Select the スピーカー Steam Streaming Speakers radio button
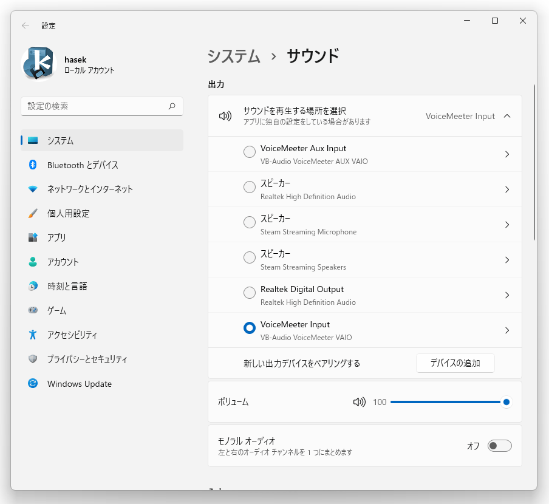549x504 pixels. pyautogui.click(x=249, y=257)
